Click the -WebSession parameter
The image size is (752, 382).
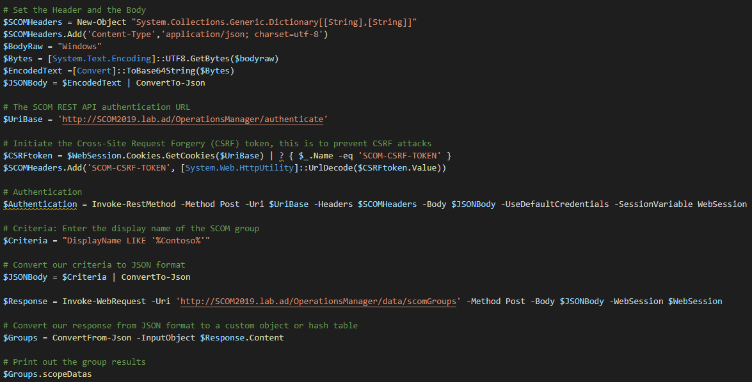636,301
